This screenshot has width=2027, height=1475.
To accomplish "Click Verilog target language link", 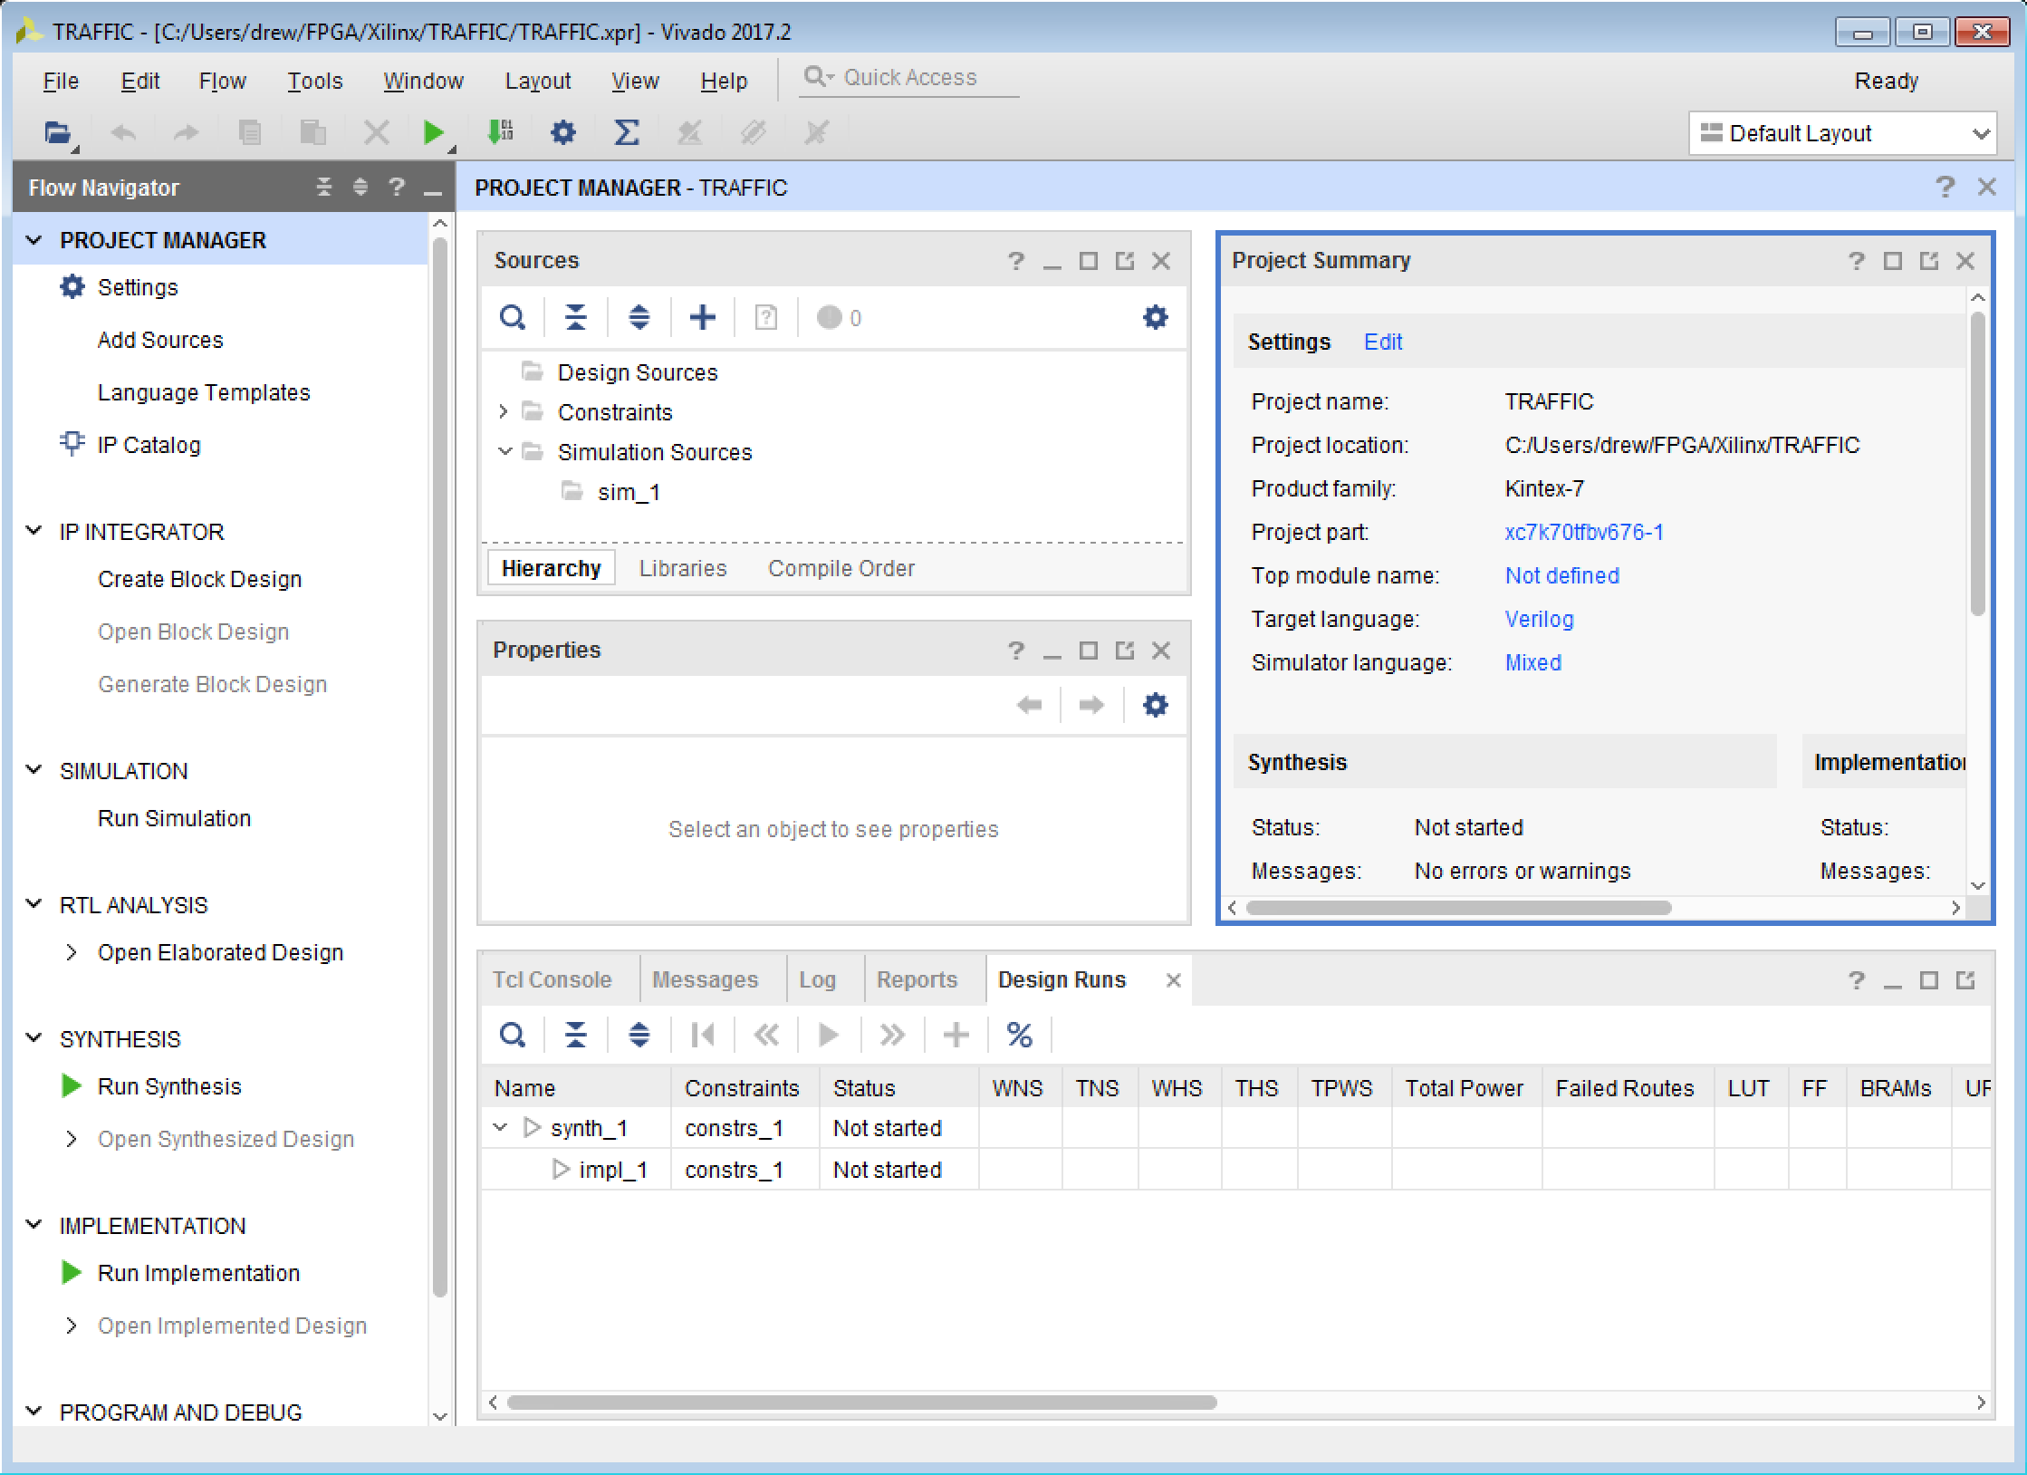I will coord(1540,619).
